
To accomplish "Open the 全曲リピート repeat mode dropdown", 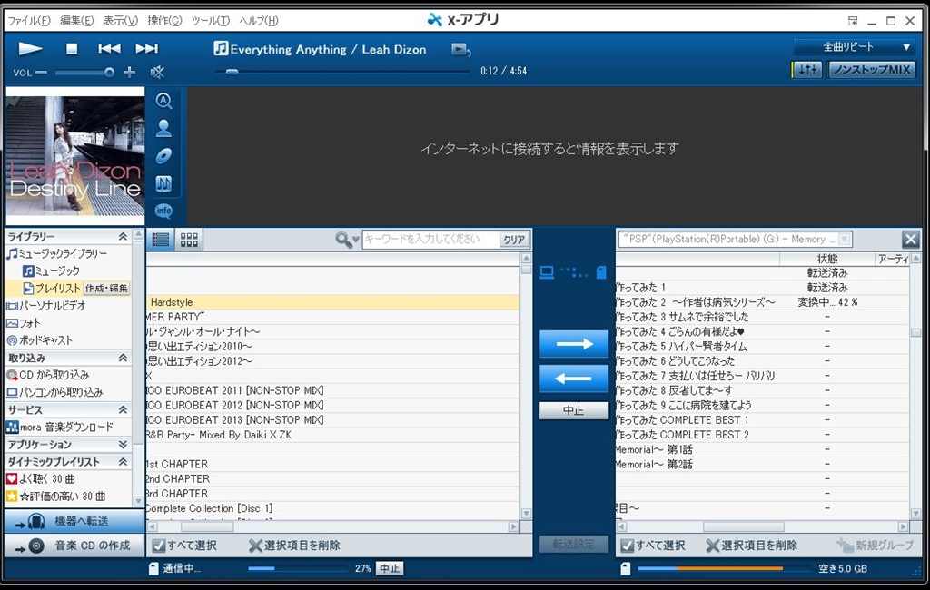I will (854, 47).
